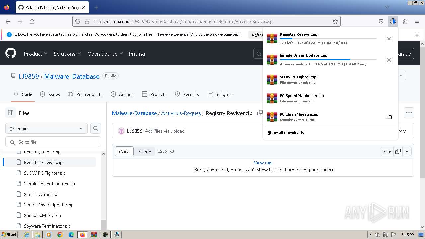
Task: Select Smart Defrag.zip in file tree
Action: [40, 194]
